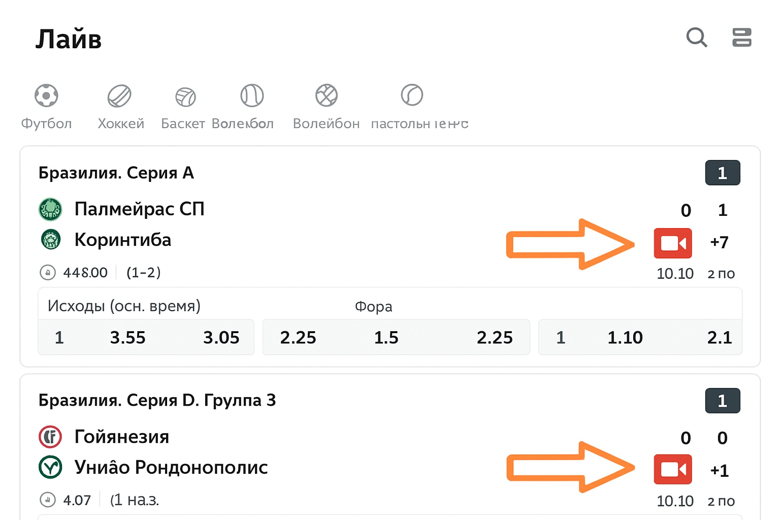Image resolution: width=780 pixels, height=520 pixels.
Task: Watch video stream for Палмейрас match
Action: click(672, 243)
